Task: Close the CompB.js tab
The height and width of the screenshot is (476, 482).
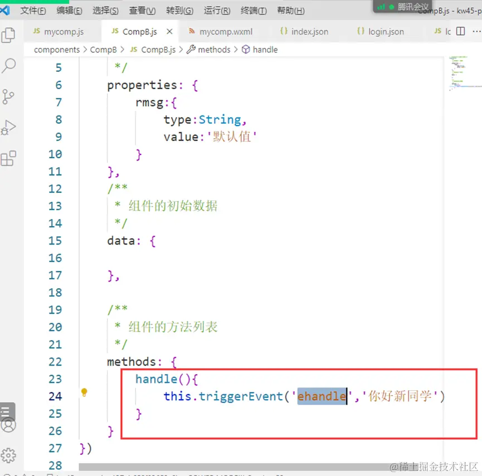Action: pyautogui.click(x=169, y=31)
